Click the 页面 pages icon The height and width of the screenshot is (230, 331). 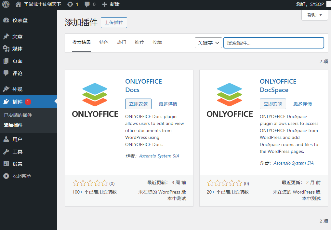point(6,61)
